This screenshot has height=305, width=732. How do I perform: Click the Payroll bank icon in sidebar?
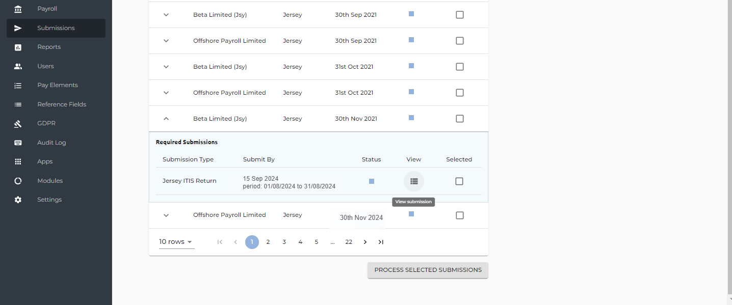coord(18,9)
